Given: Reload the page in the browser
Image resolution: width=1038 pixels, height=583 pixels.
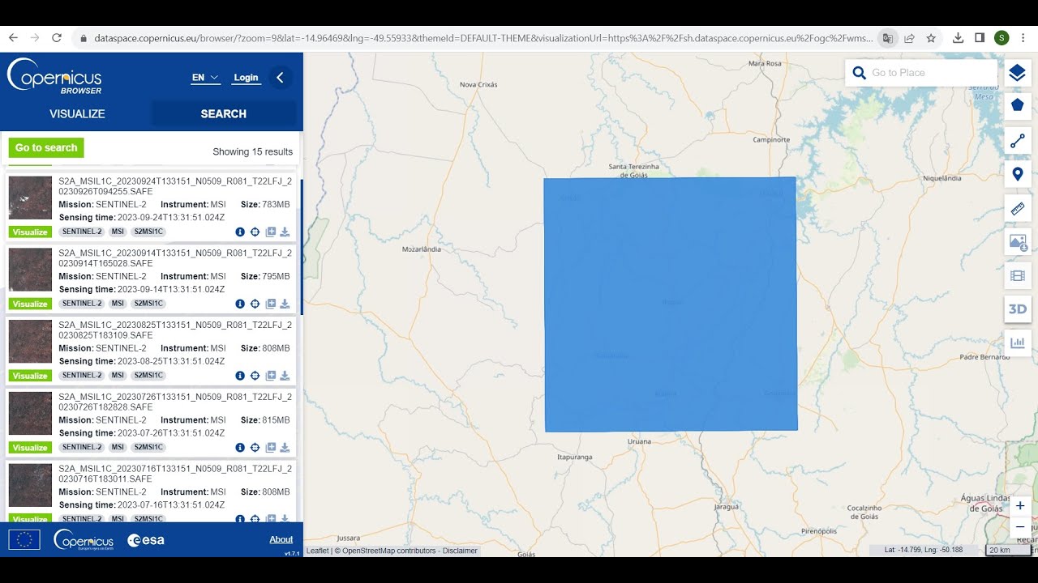Looking at the screenshot, I should click(x=57, y=38).
